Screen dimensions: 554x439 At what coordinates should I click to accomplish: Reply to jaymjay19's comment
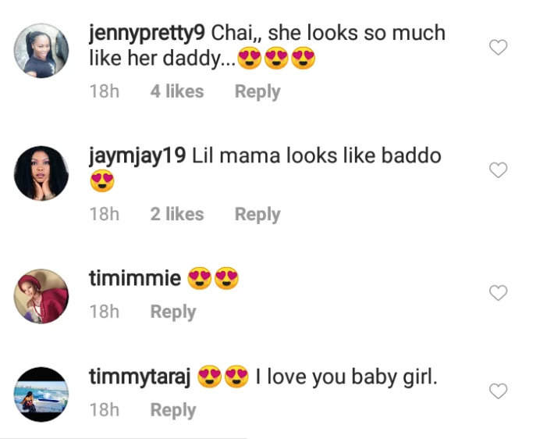coord(257,214)
